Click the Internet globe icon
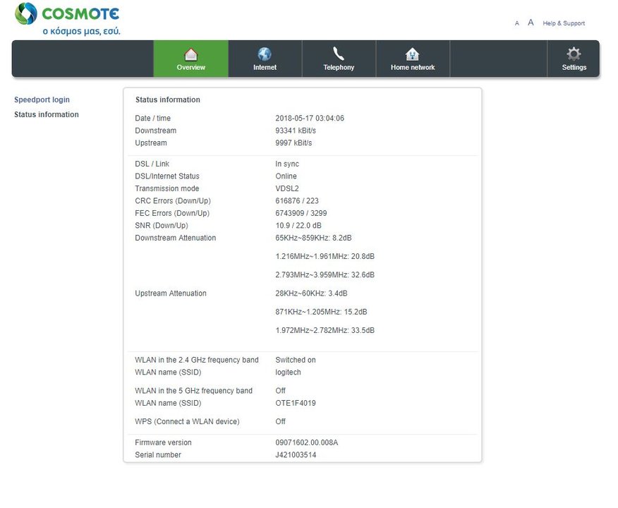The height and width of the screenshot is (508, 618). pyautogui.click(x=265, y=54)
